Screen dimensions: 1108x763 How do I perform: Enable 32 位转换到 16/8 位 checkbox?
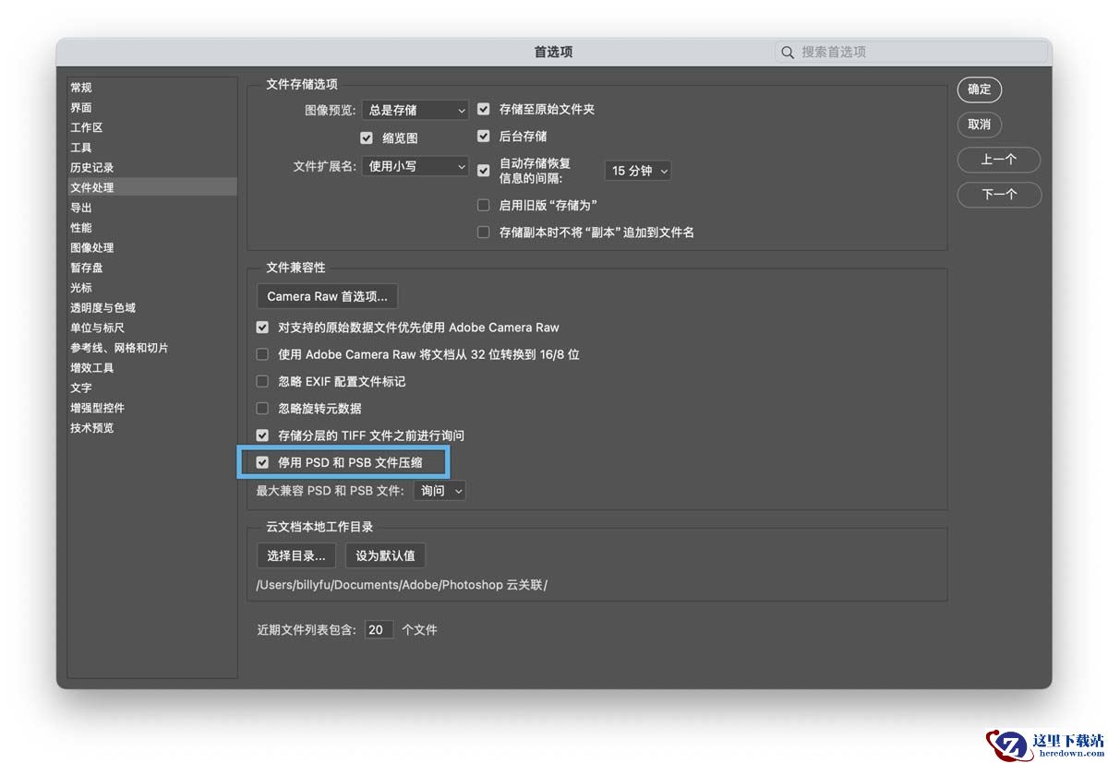point(262,354)
